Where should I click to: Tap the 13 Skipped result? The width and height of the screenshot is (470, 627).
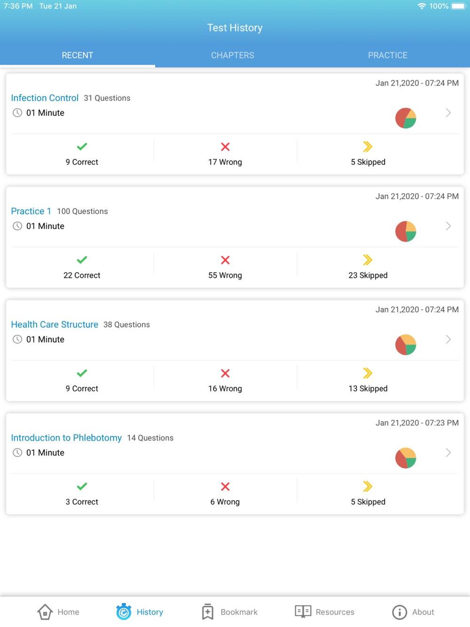368,381
